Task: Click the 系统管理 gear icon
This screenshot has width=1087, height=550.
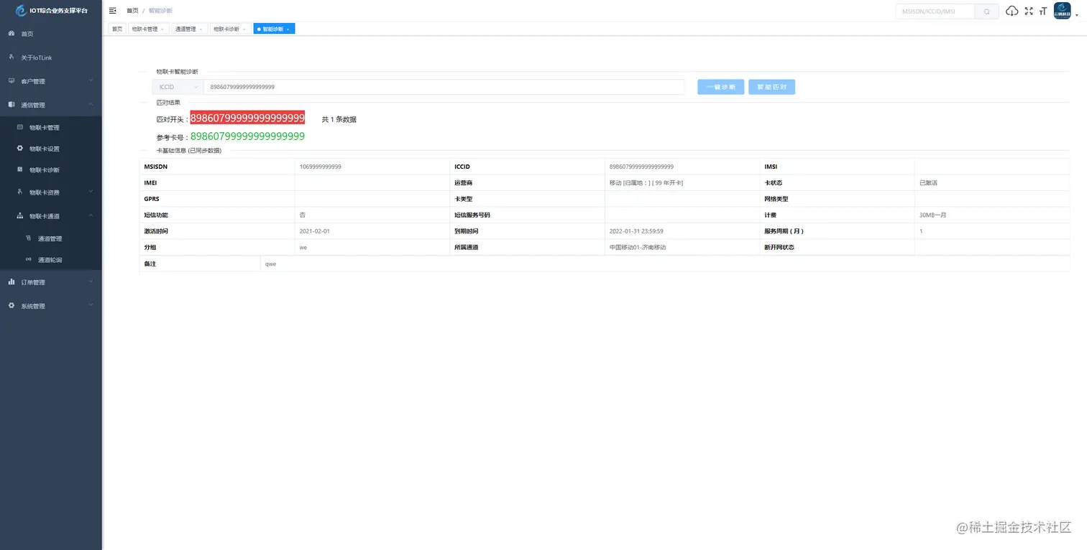Action: [12, 306]
